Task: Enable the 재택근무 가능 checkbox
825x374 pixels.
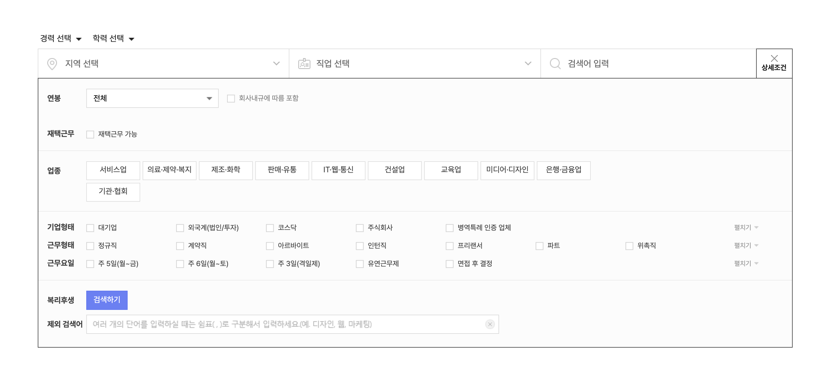Action: point(90,134)
